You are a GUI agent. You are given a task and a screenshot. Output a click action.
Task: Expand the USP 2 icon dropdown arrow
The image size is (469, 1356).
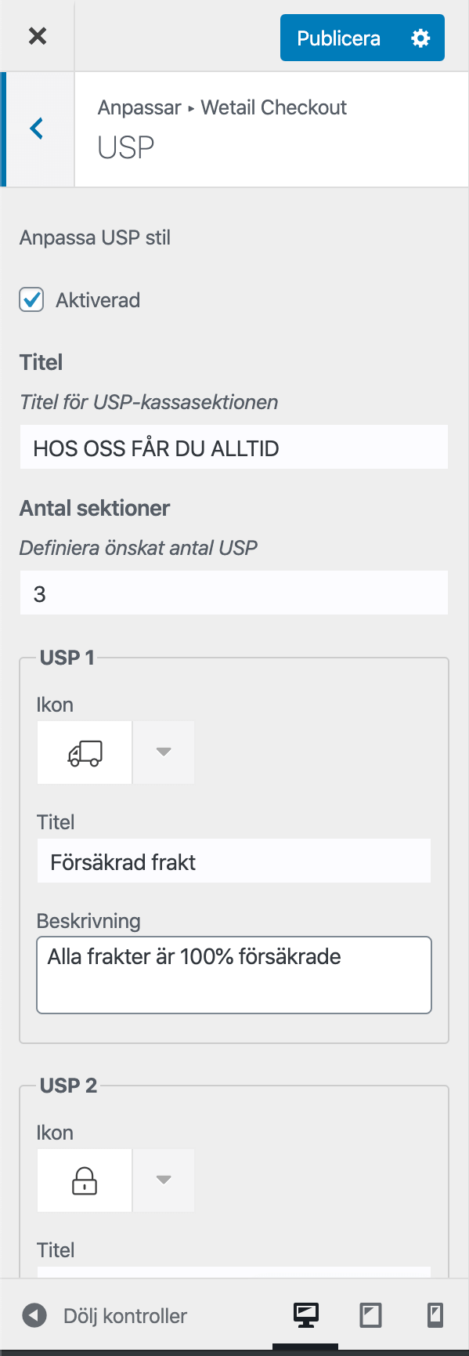click(x=164, y=1180)
